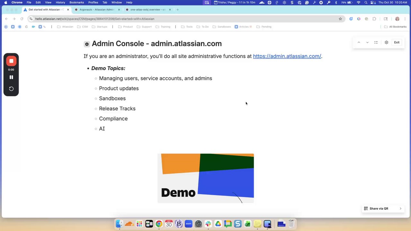The image size is (411, 231).
Task: Expand the Share via QR panel
Action: (383, 209)
